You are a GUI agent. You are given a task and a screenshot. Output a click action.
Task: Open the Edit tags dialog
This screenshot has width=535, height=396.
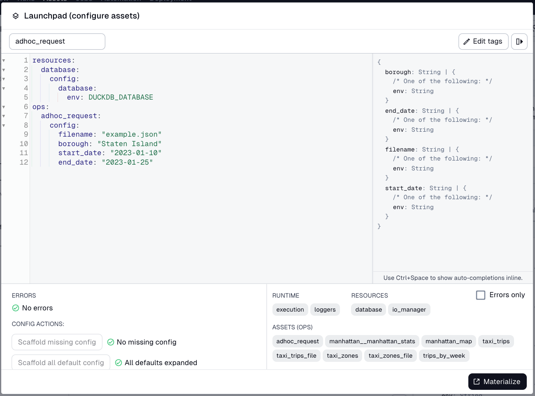tap(483, 41)
